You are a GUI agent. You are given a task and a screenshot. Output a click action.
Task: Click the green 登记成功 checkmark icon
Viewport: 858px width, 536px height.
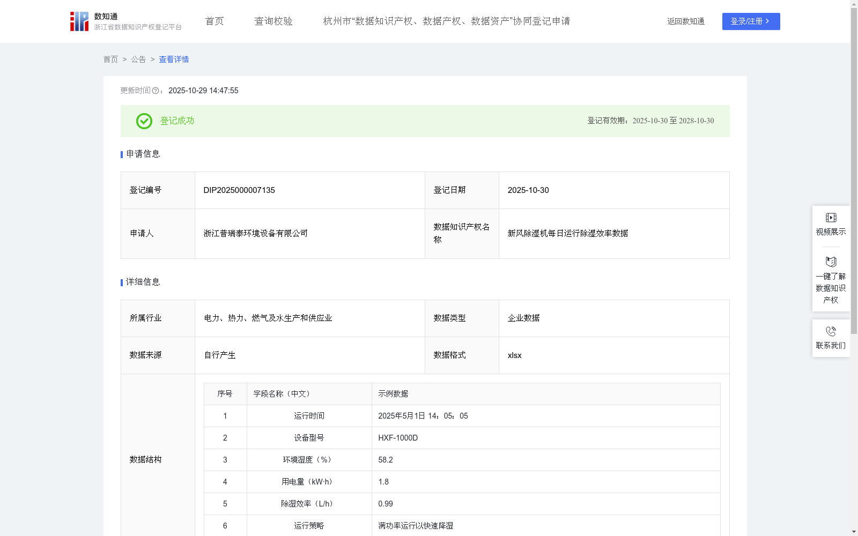coord(144,121)
